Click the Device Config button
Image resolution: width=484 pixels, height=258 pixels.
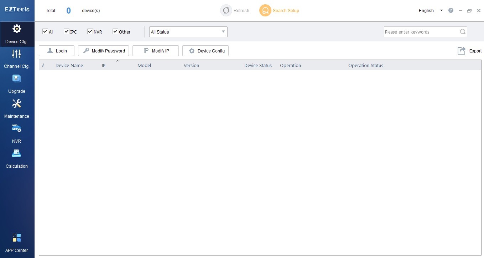pyautogui.click(x=205, y=51)
